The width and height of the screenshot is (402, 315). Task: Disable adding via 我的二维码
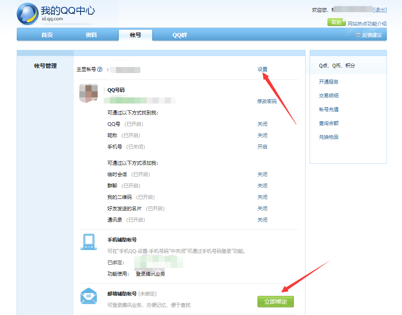(262, 197)
